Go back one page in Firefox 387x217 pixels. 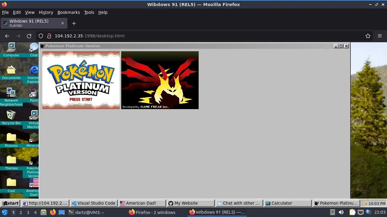[7, 36]
